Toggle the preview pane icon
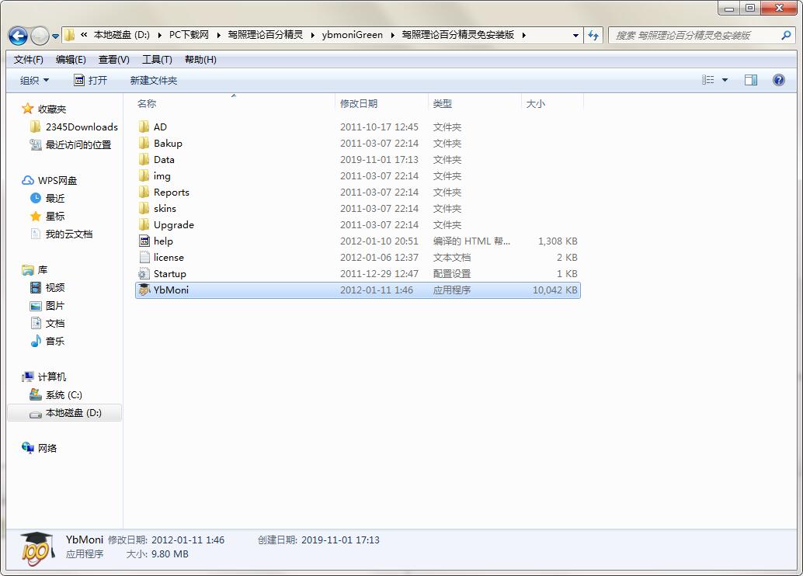803x576 pixels. [751, 80]
